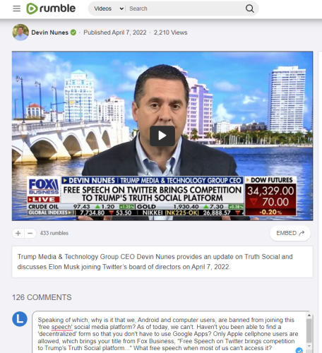Open the hamburger menu icon

pyautogui.click(x=16, y=8)
